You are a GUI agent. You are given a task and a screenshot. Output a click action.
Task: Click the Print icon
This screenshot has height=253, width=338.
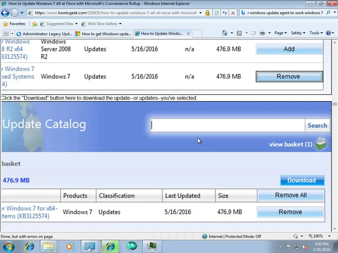click(262, 33)
